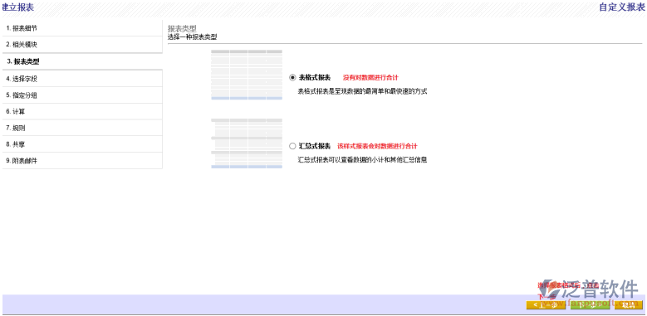Go to step 1 报表细节
The image size is (647, 316).
point(82,28)
